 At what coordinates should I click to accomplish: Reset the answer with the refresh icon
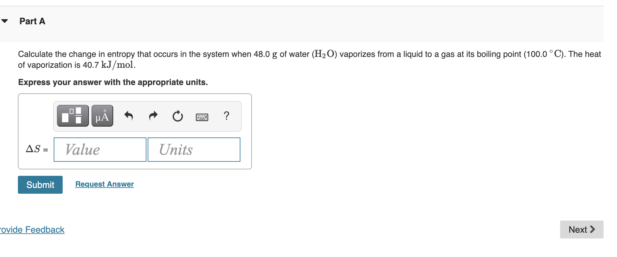coord(178,116)
